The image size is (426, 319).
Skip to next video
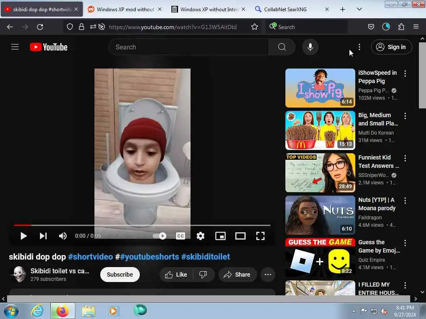(x=43, y=236)
